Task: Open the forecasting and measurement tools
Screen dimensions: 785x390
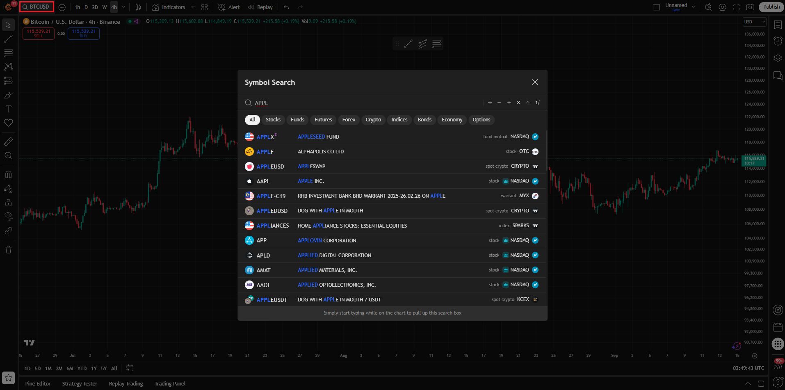Action: (x=8, y=81)
